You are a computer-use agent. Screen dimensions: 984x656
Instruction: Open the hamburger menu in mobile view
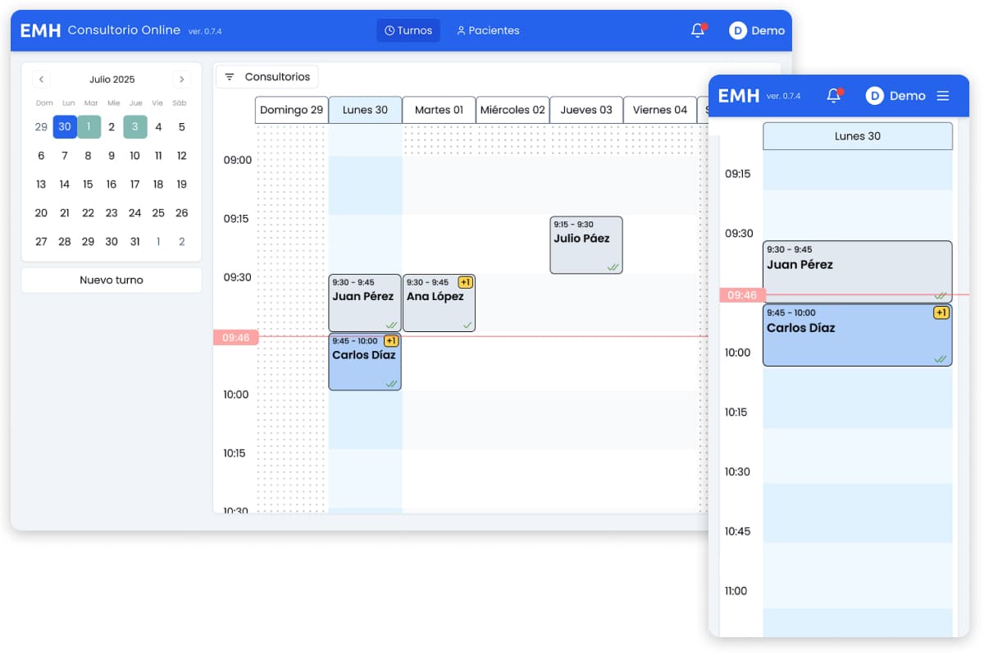(x=943, y=96)
